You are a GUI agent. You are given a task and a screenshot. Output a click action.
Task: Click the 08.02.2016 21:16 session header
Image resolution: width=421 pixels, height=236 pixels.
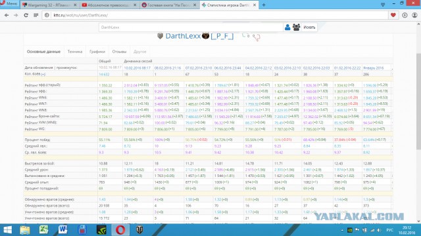tap(168, 68)
